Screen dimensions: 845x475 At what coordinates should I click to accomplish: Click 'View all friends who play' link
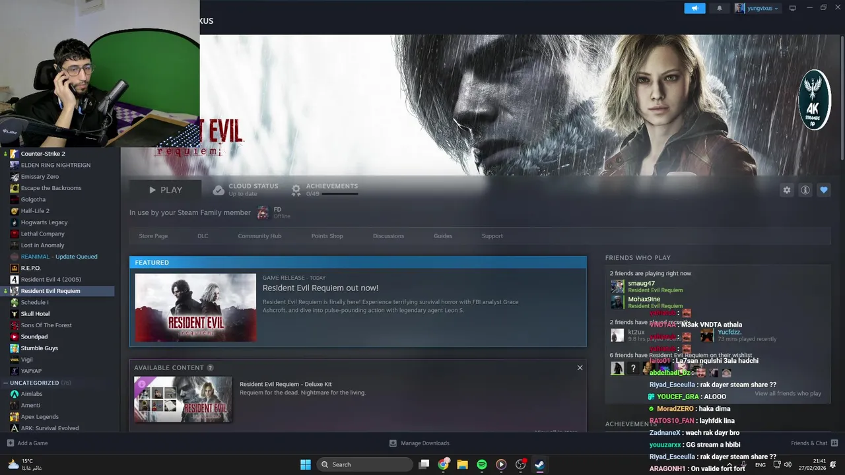point(788,393)
